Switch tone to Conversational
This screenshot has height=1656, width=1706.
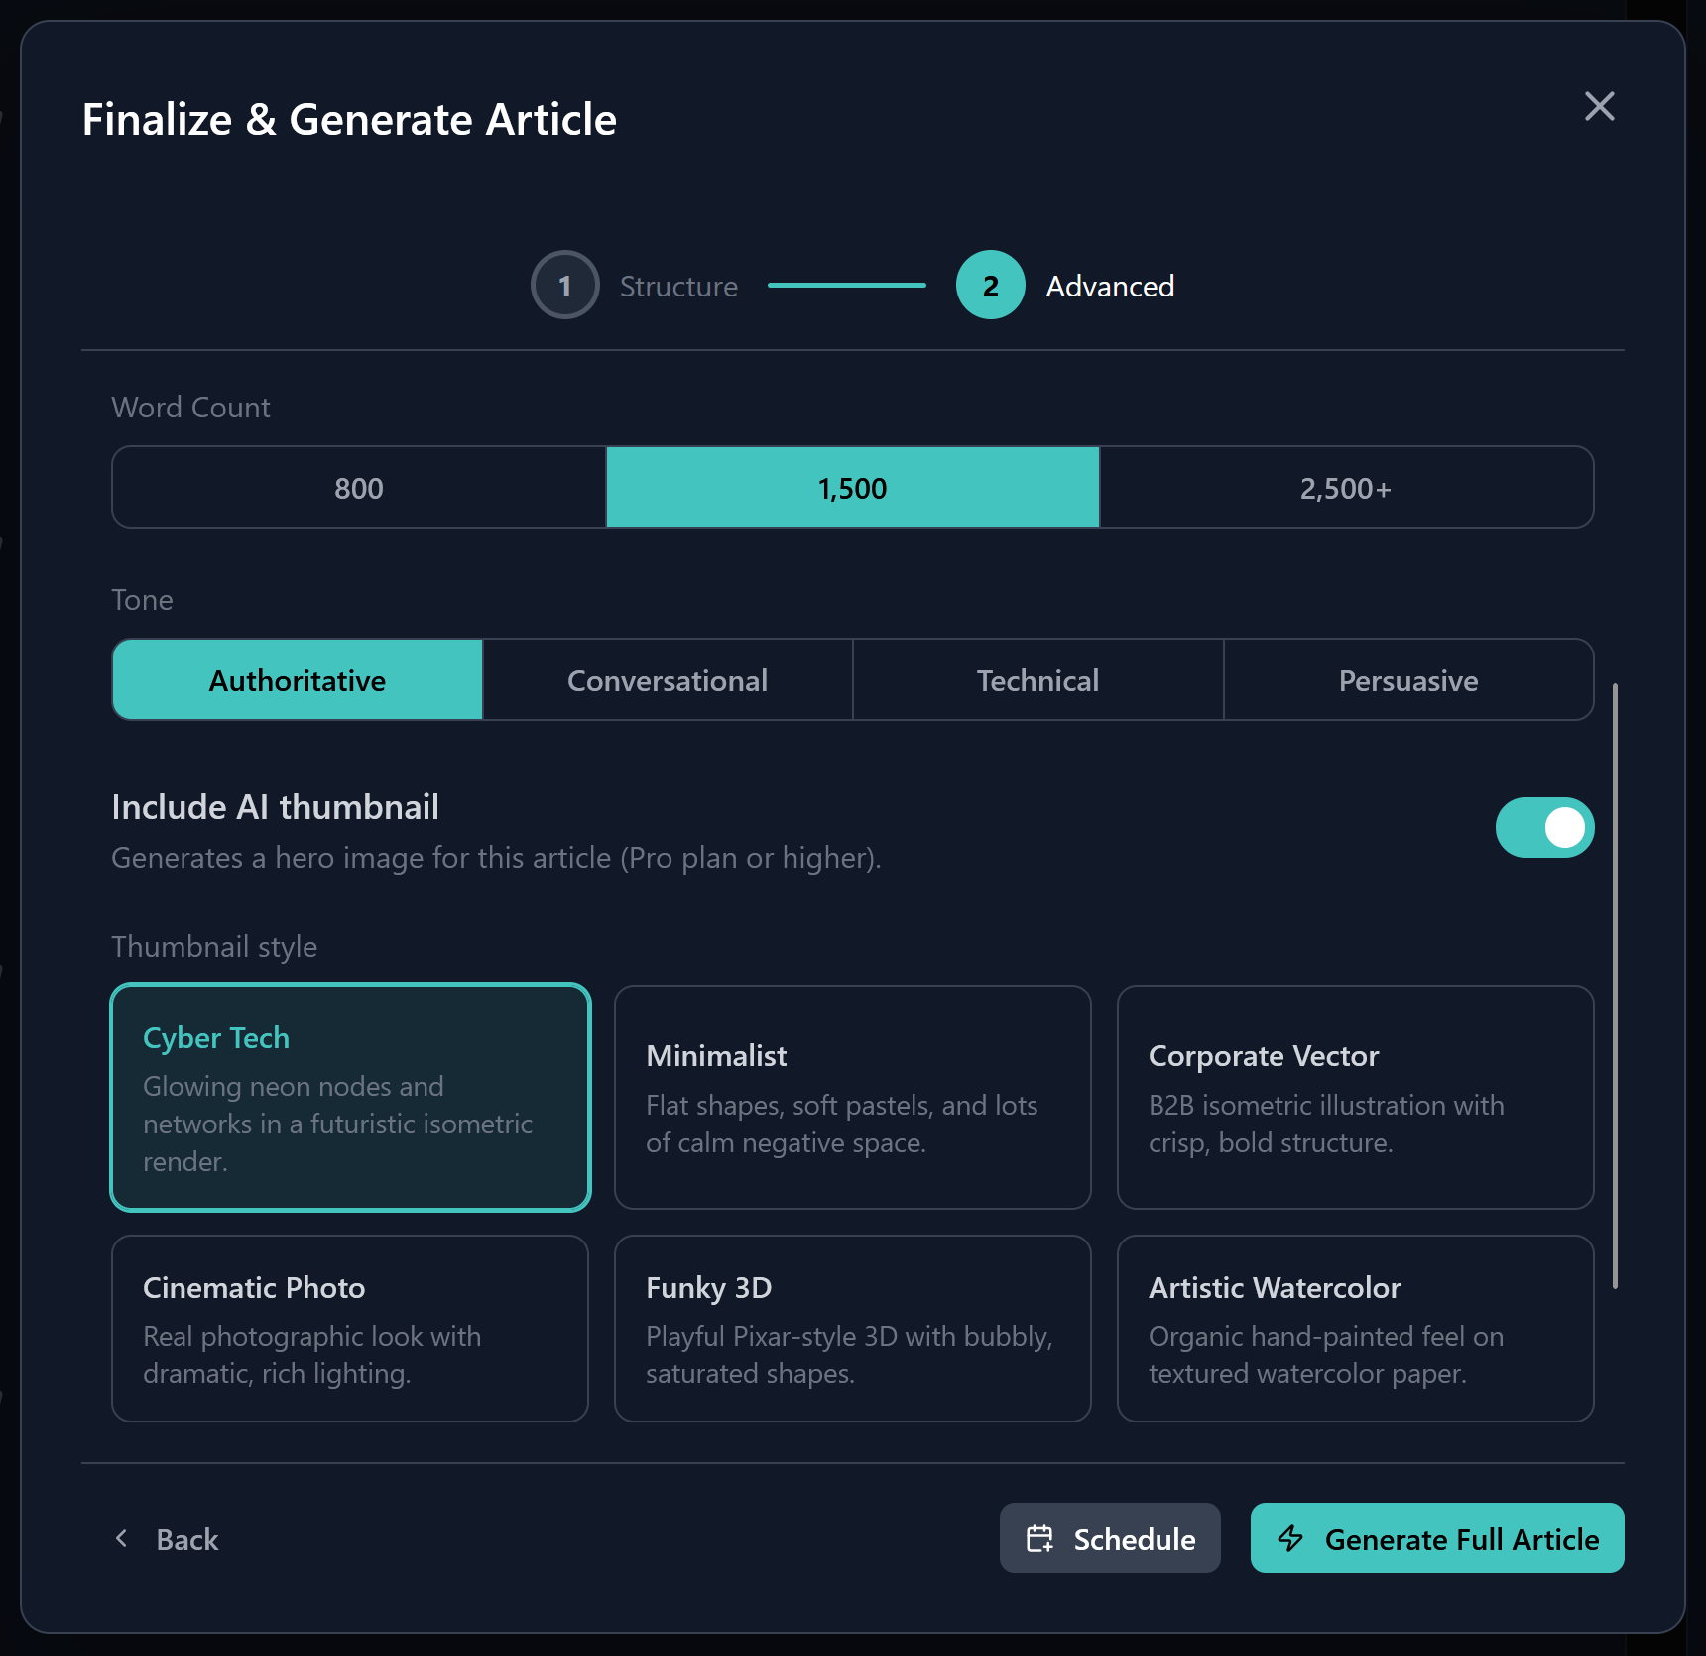click(668, 680)
